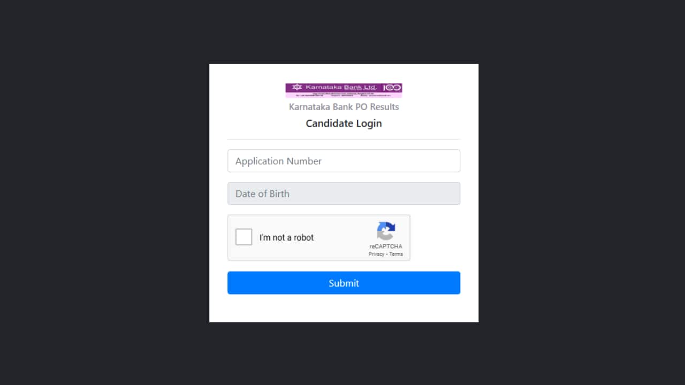Click the "Karnataka Bank Ltd." banner name text

pos(341,87)
